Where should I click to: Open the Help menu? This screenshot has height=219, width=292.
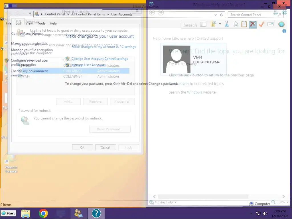(x=53, y=23)
